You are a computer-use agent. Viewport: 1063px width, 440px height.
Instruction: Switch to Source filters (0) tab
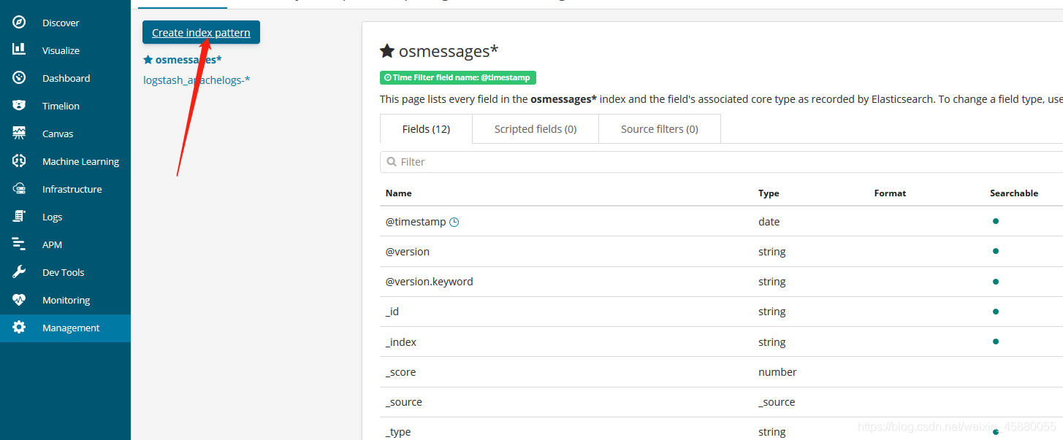click(660, 129)
